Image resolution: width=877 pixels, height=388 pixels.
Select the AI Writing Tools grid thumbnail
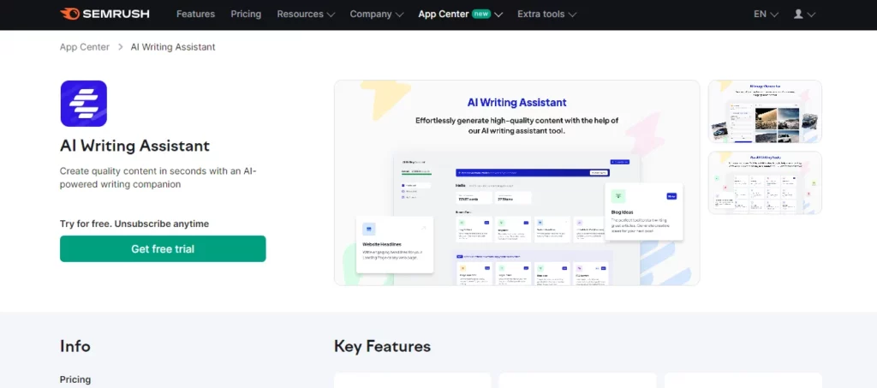(x=765, y=182)
